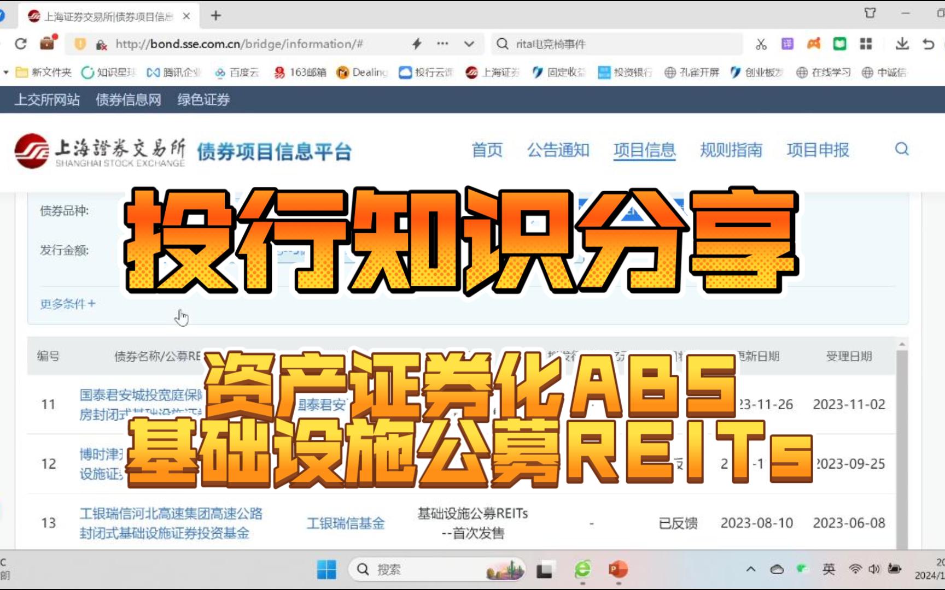This screenshot has height=590, width=945.
Task: Open the apps grid icon in toolbar
Action: (866, 44)
